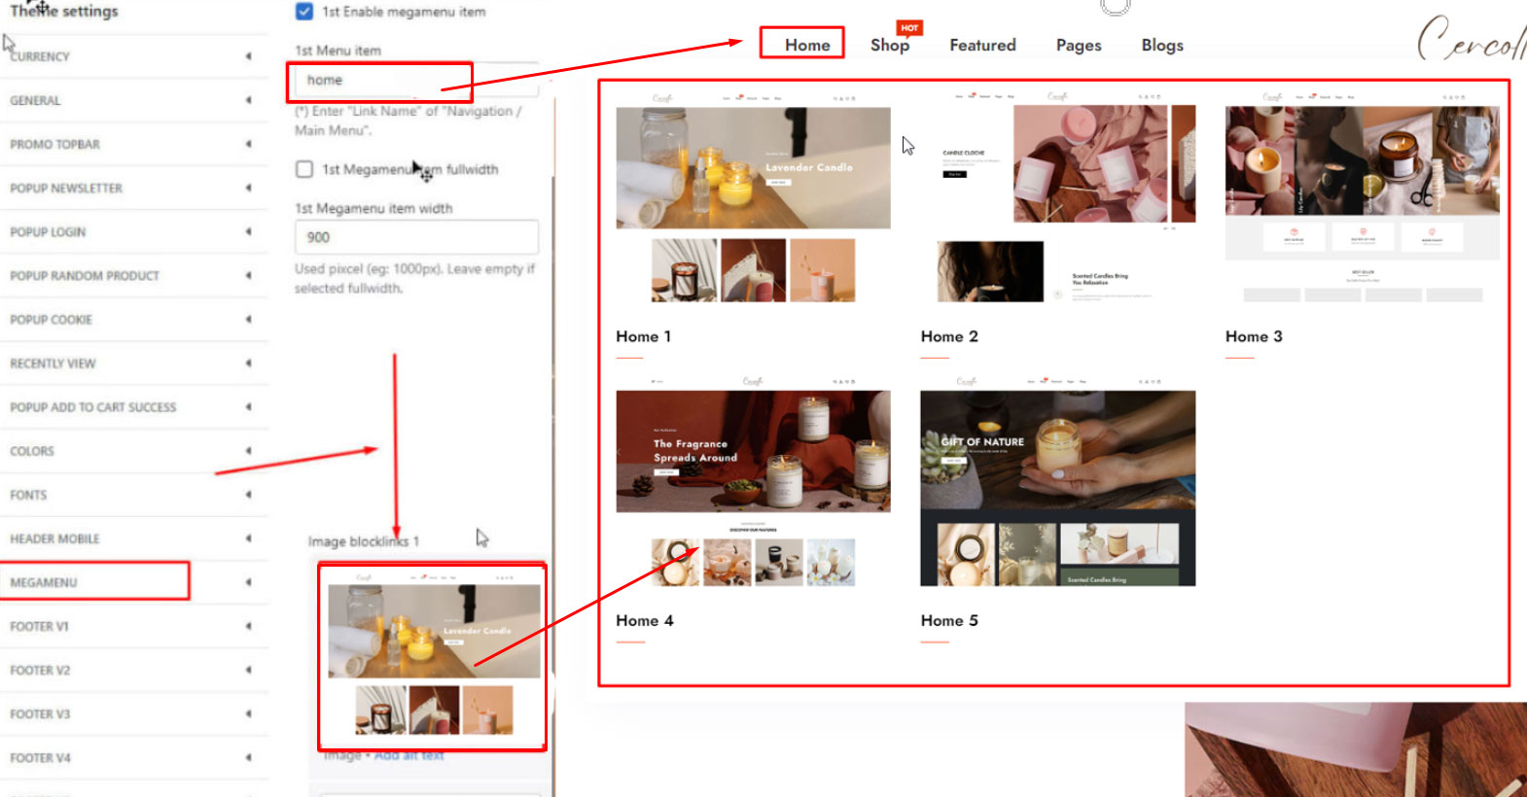
Task: Expand the Fonts section arrow
Action: (x=248, y=495)
